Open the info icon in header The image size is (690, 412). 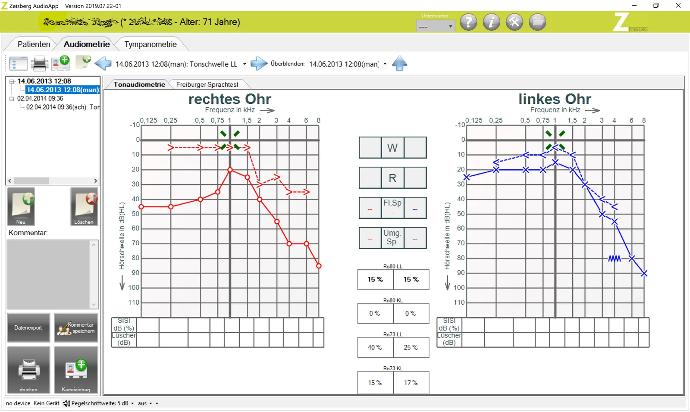[491, 22]
